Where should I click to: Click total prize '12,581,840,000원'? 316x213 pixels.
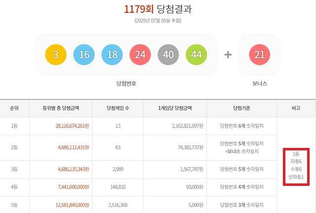73,205
